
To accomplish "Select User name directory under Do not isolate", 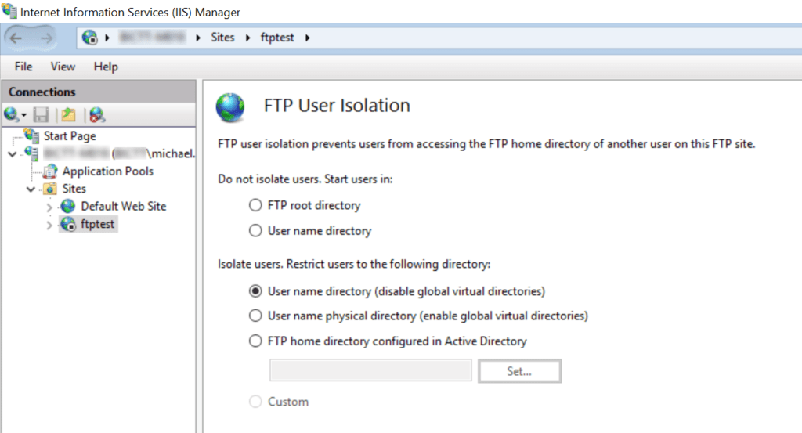I will 255,230.
